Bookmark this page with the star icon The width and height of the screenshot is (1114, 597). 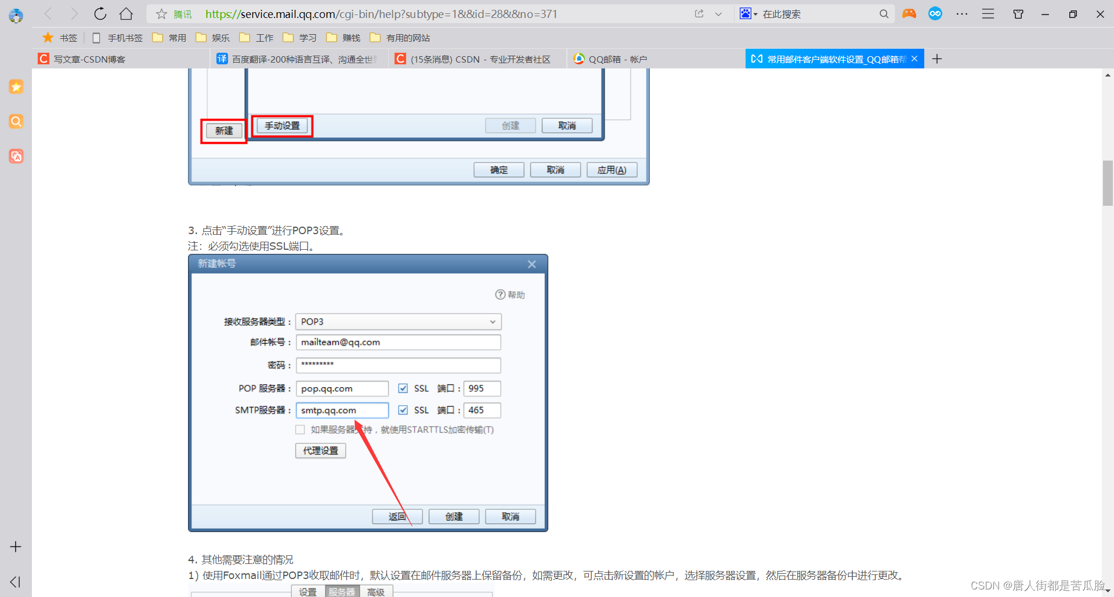click(x=161, y=14)
